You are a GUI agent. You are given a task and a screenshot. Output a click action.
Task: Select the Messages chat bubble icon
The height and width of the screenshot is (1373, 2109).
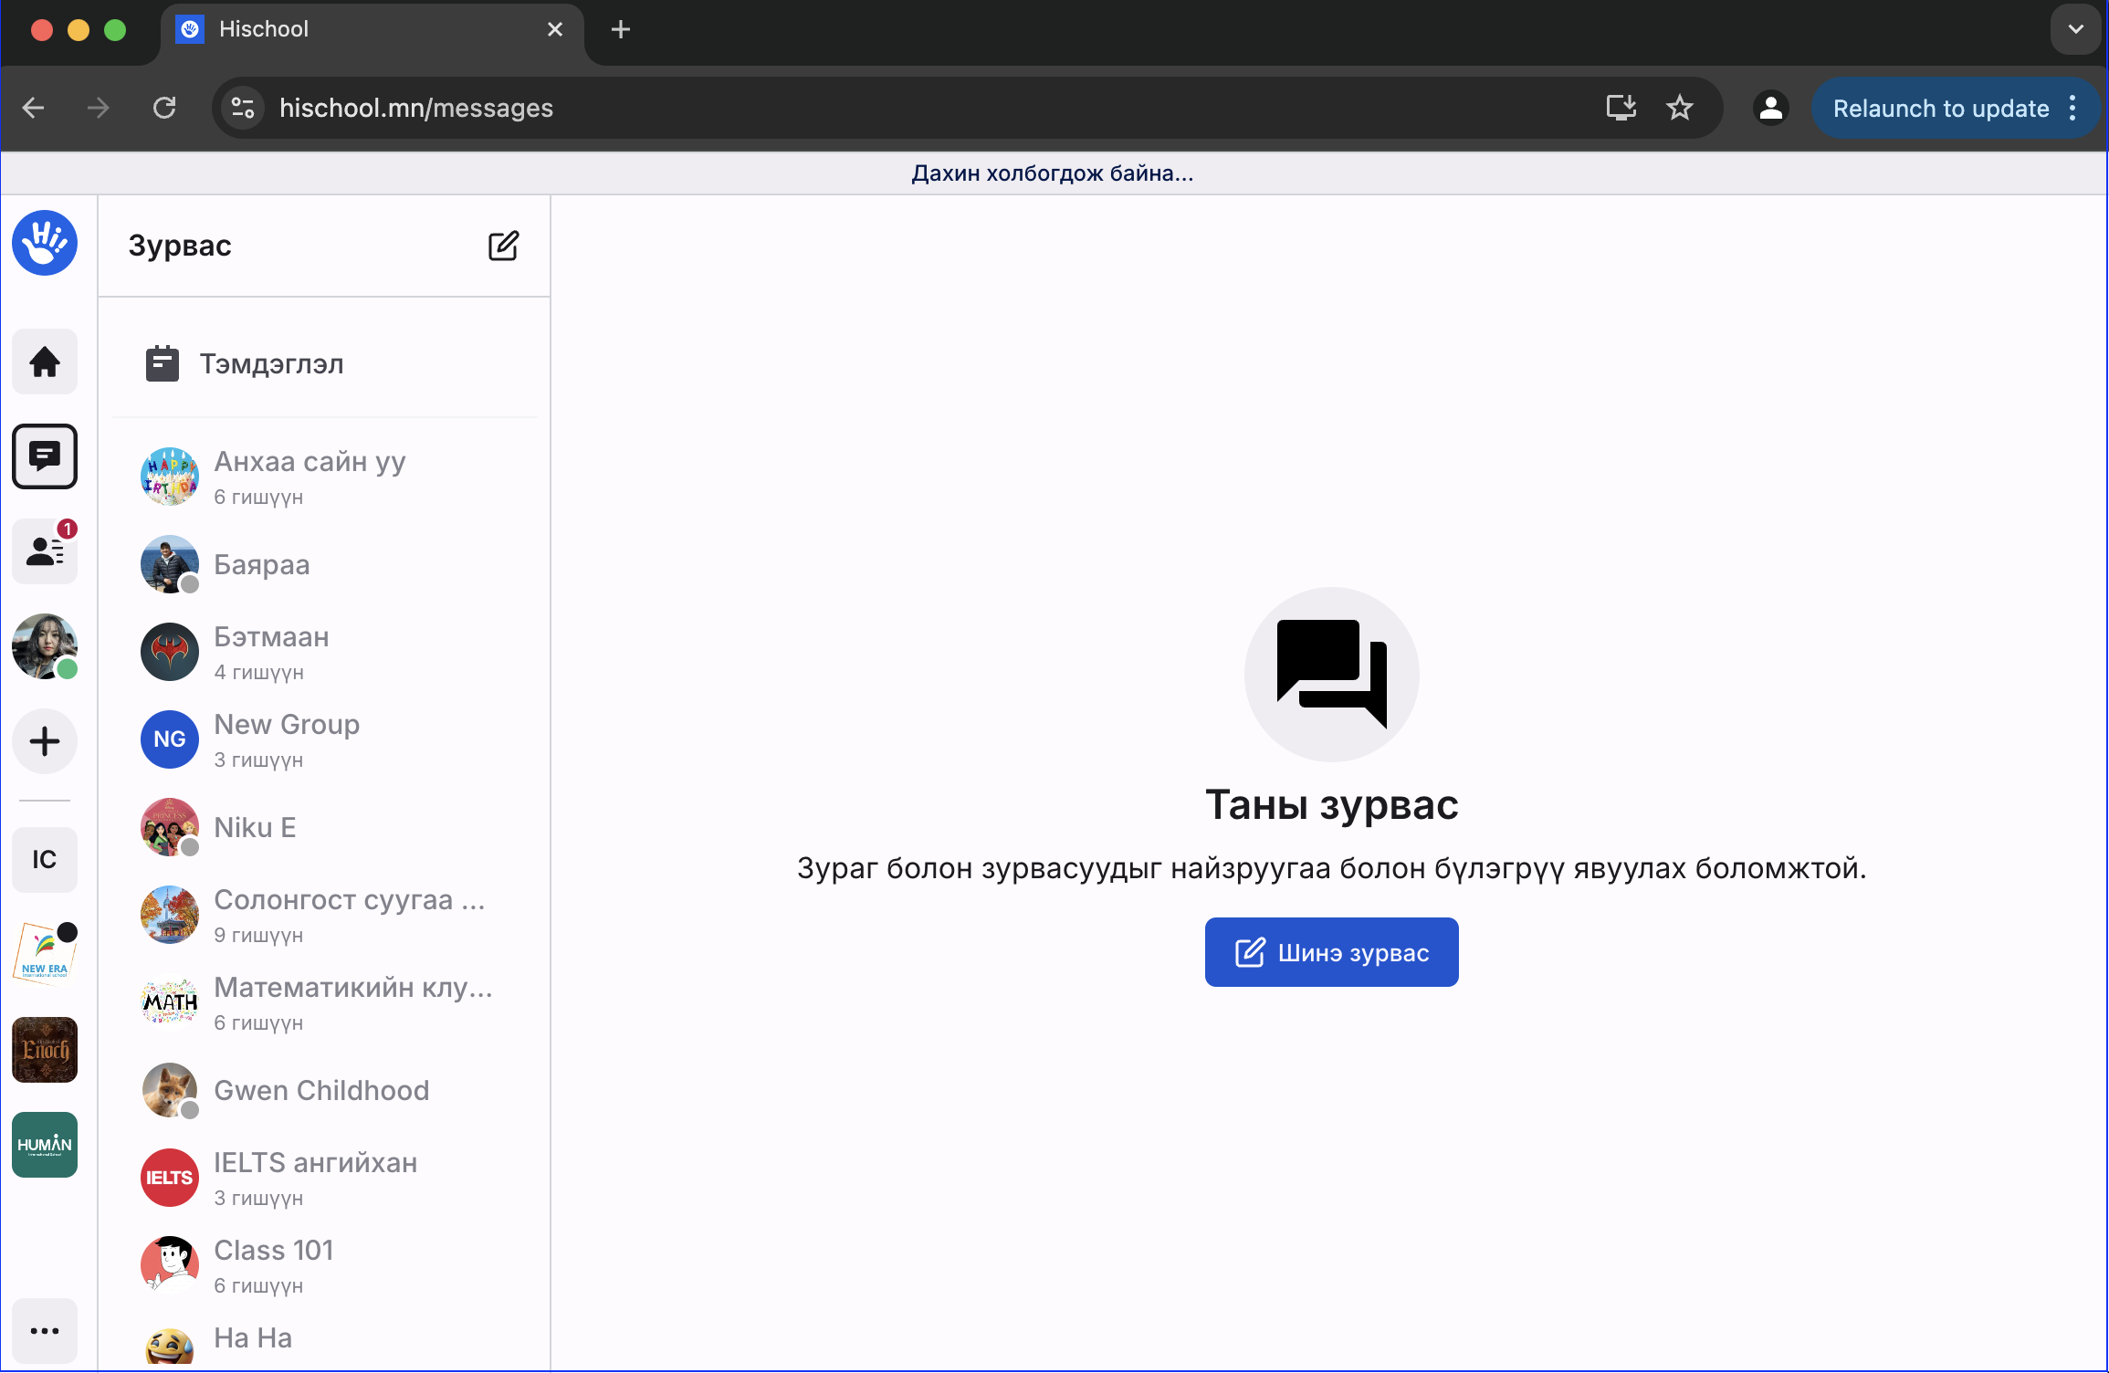coord(44,456)
